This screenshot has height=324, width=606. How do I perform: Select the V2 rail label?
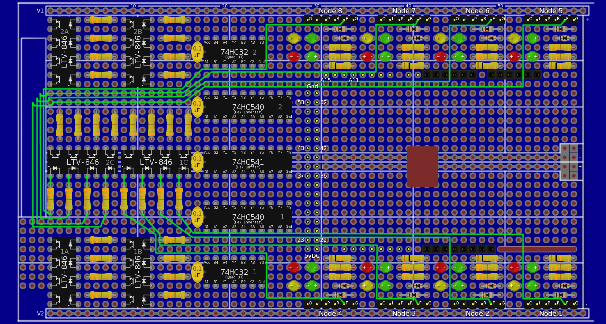[x=40, y=313]
